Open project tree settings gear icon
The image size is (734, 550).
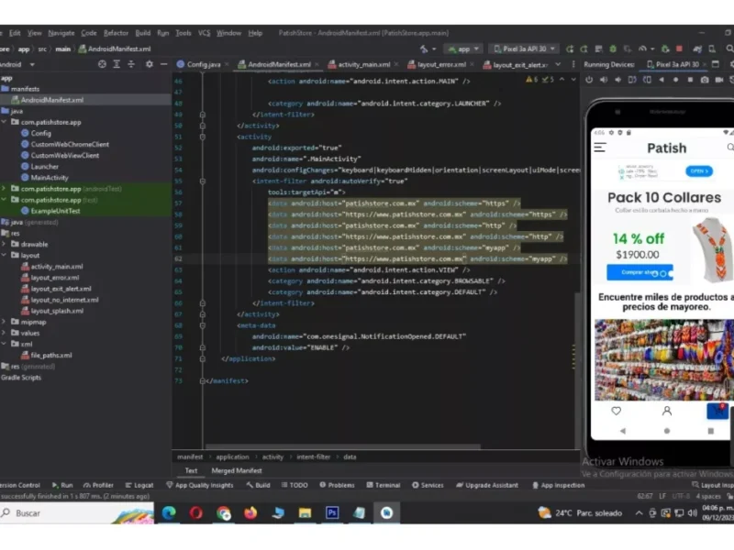tap(150, 65)
